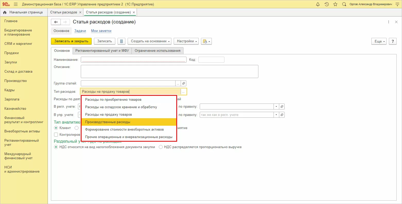Viewport: 402px width, 204px height.
Task: Click ellipsis button of Тип расходов field
Action: point(183,92)
